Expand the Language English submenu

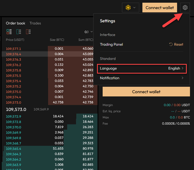(x=182, y=68)
